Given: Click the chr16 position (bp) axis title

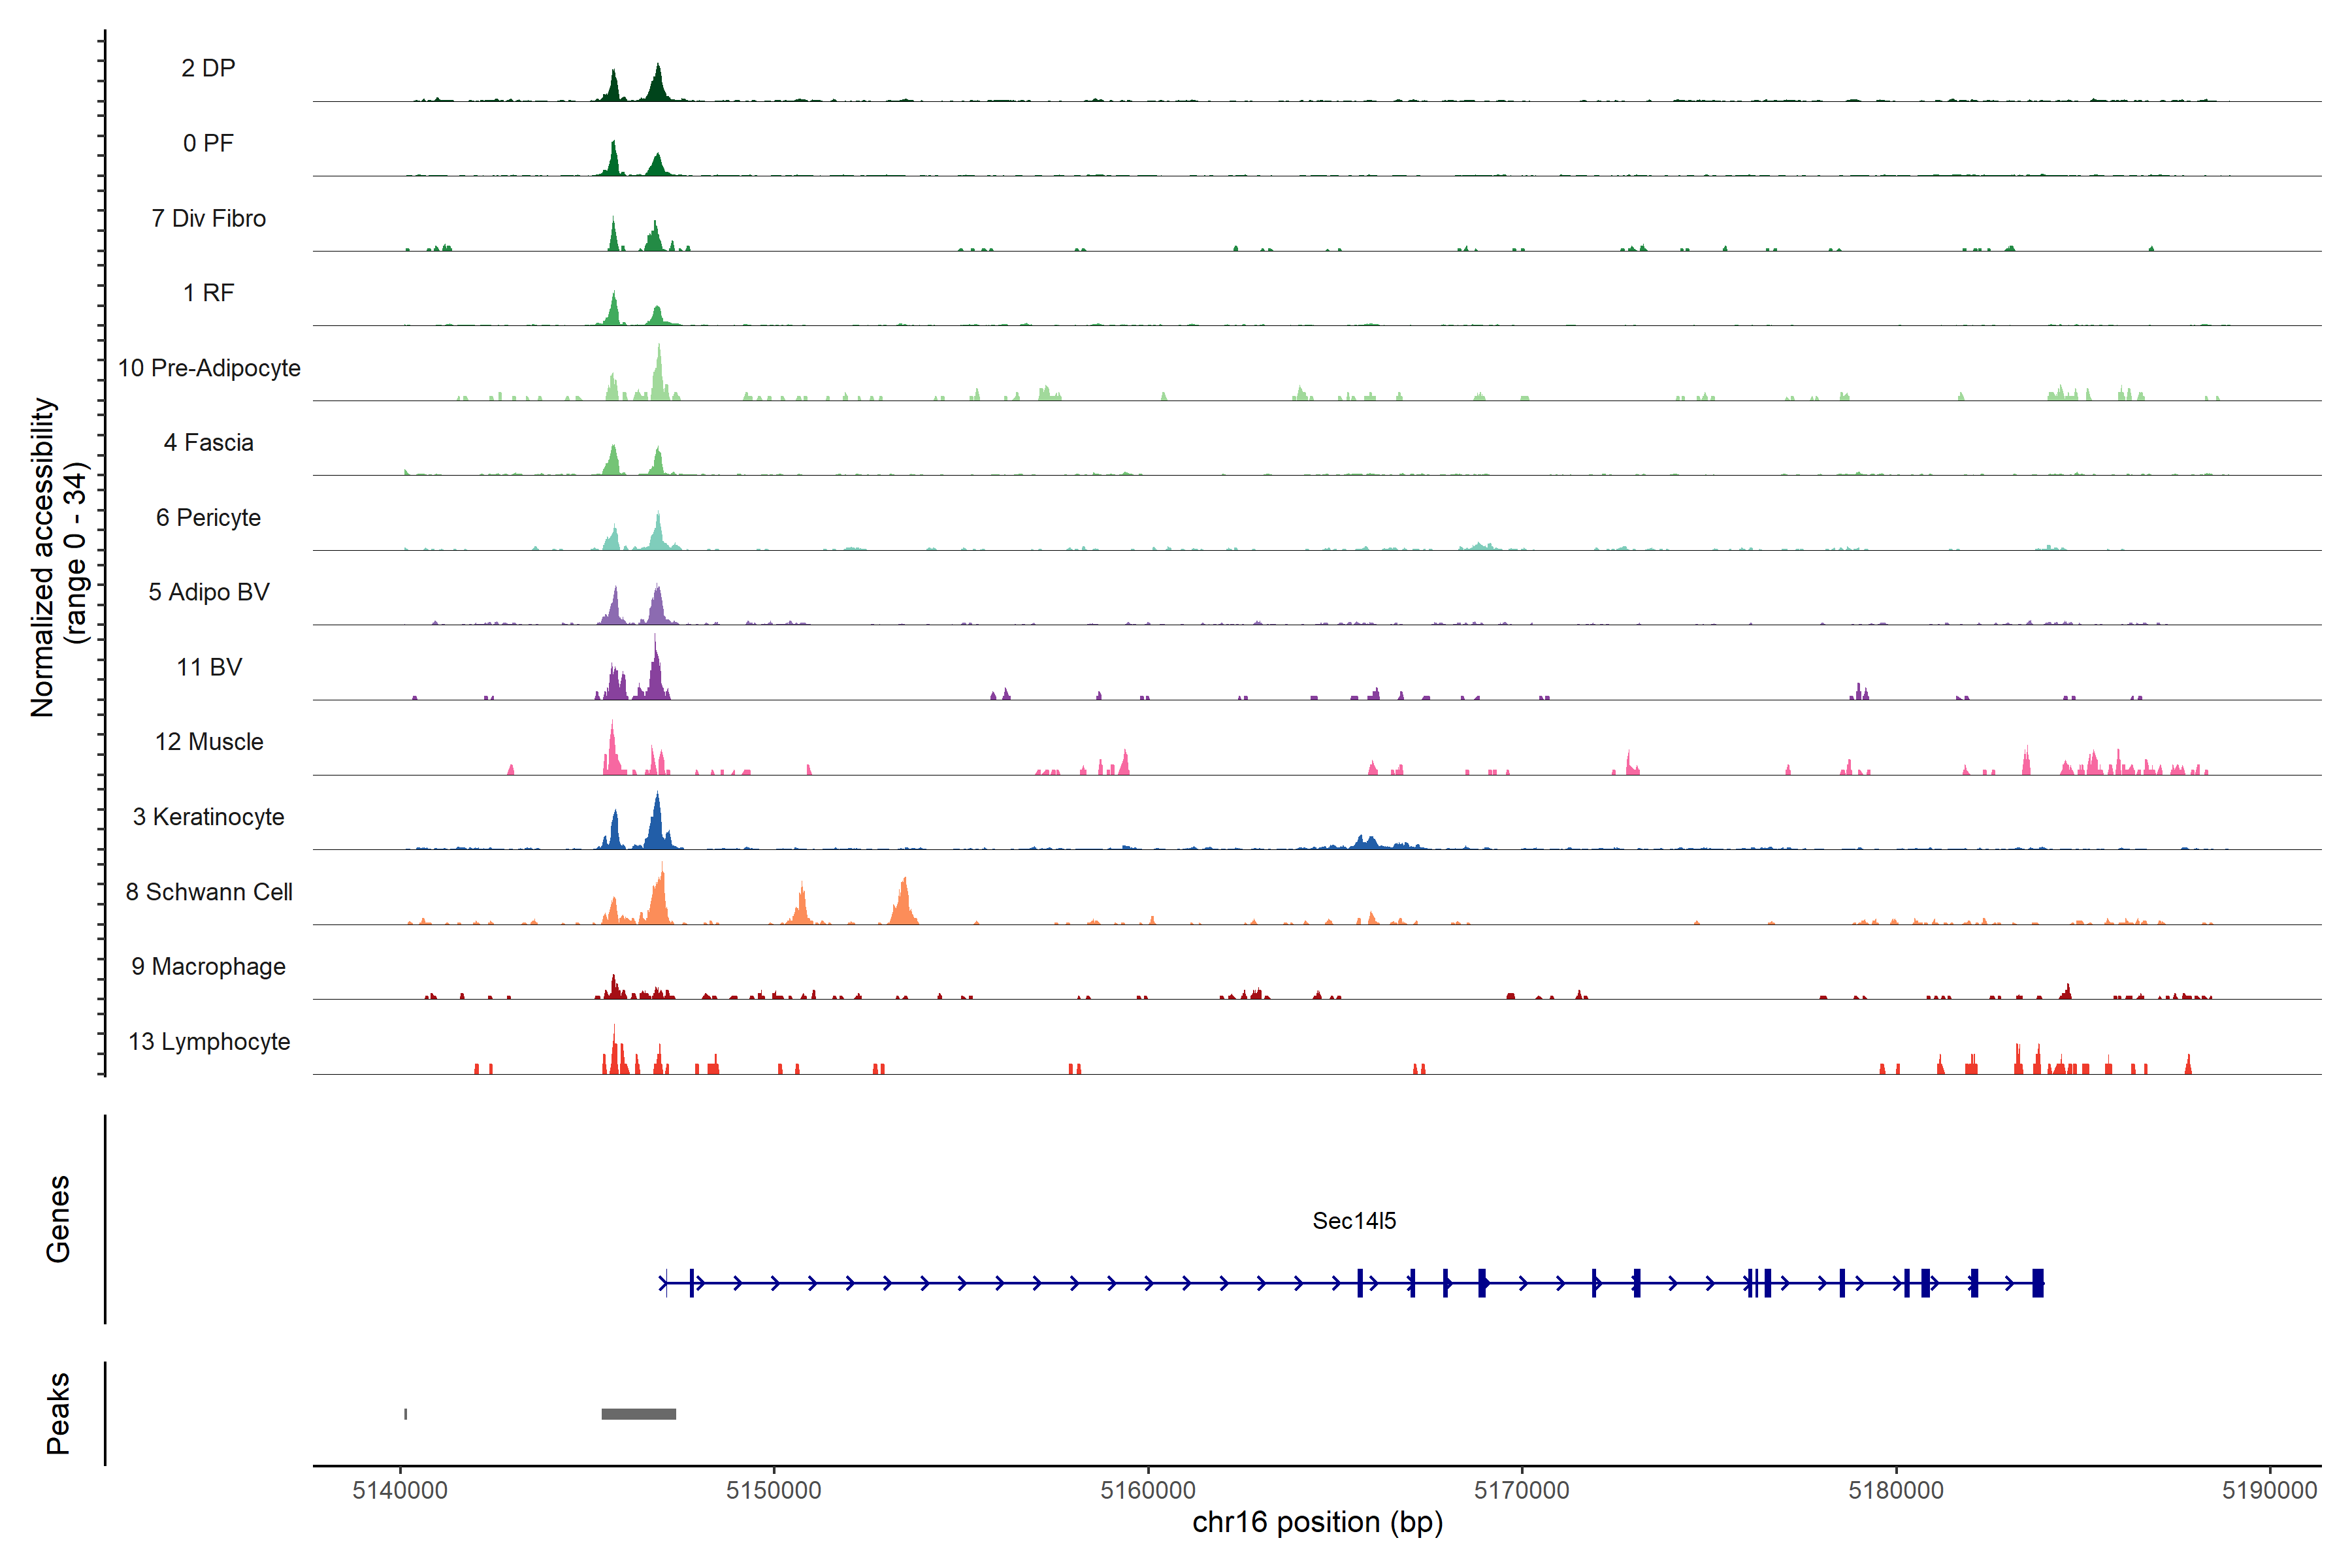Looking at the screenshot, I should (x=1317, y=1523).
